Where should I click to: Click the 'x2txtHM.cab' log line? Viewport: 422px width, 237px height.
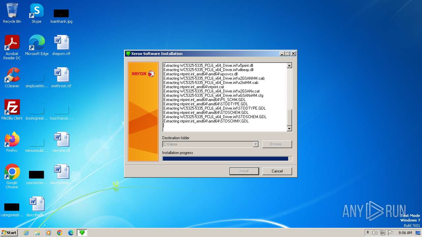coord(211,83)
